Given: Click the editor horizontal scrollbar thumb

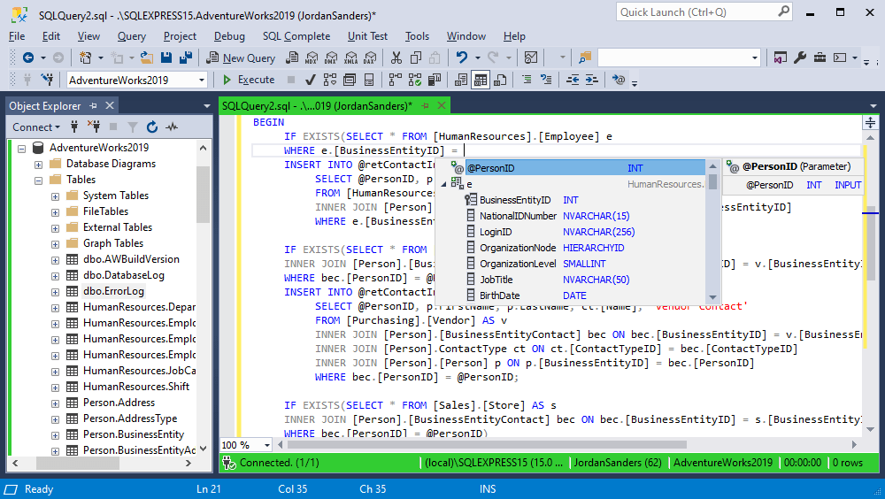Looking at the screenshot, I should [x=487, y=445].
